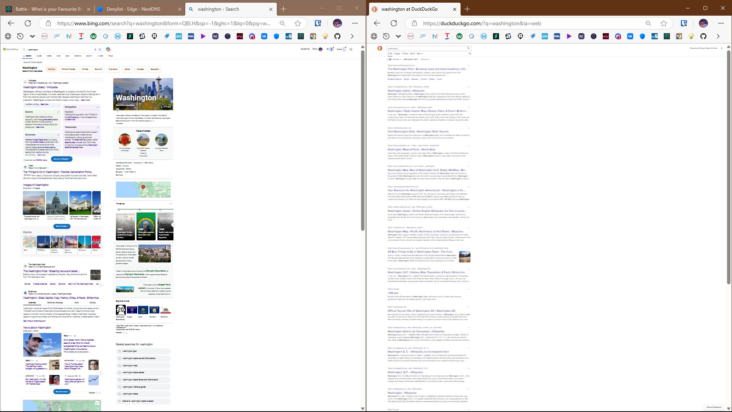Screen dimensions: 732x412
Task: Click visual search camera icon in Bing
Action: (x=100, y=50)
